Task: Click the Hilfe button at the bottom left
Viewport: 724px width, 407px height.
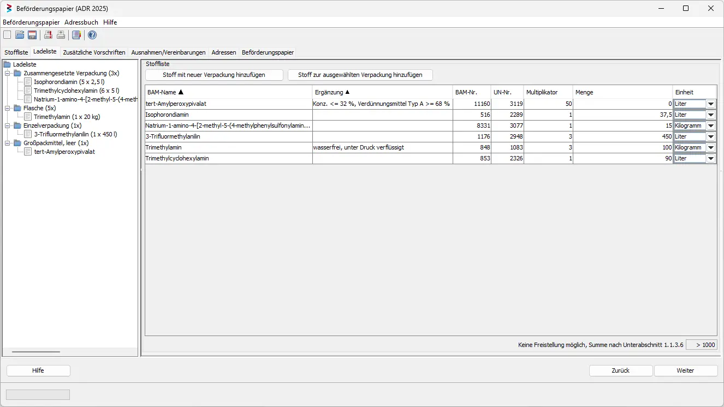Action: click(x=38, y=370)
